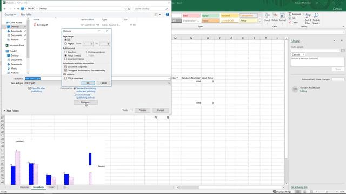This screenshot has width=346, height=194.
Task: Click the new sheet plus icon
Action: tap(65, 188)
